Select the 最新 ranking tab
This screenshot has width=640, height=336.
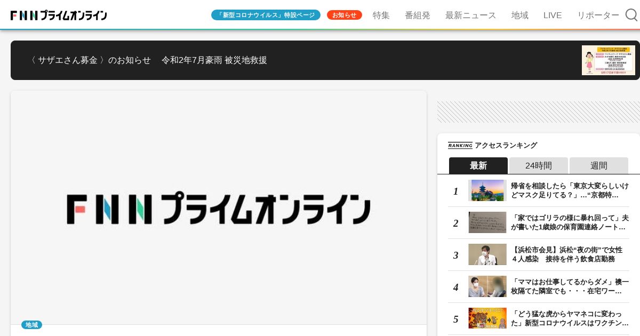[478, 165]
